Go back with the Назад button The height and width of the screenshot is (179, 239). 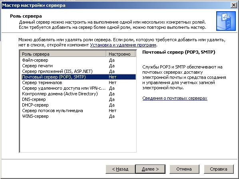click(x=120, y=169)
